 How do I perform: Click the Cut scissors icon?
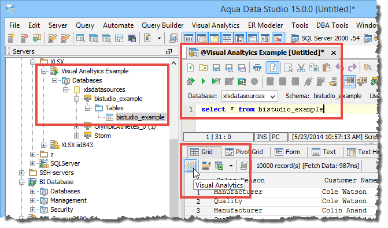[301, 68]
